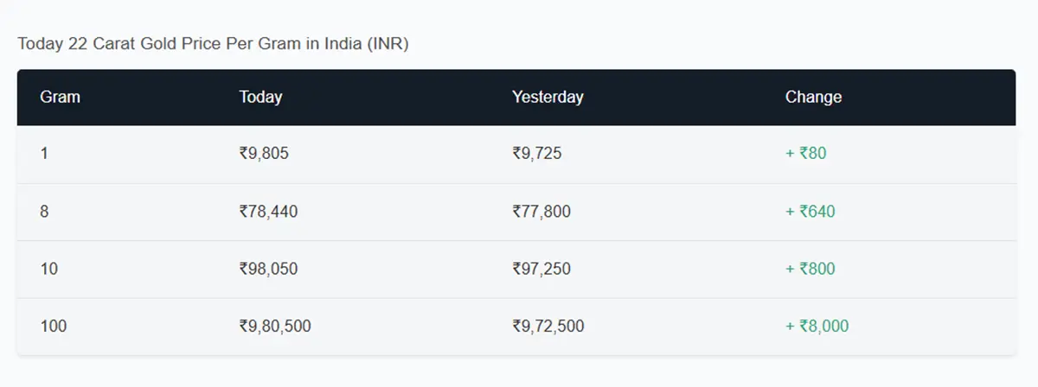
Task: Select yesterday's price ₹9,725
Action: (536, 154)
